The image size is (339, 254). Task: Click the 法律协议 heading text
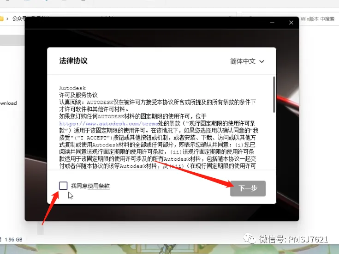(x=73, y=61)
